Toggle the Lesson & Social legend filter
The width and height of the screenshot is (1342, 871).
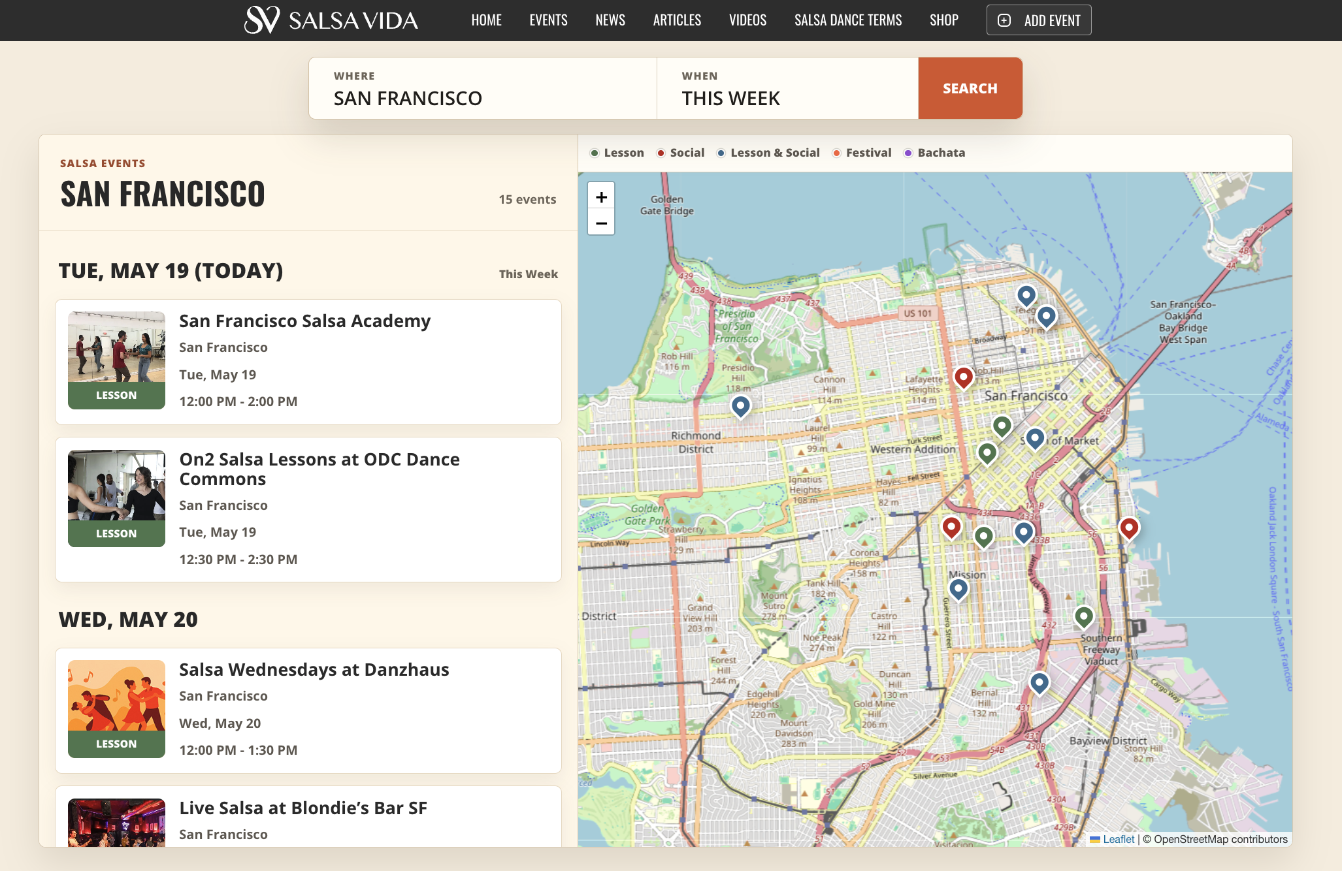coord(768,153)
